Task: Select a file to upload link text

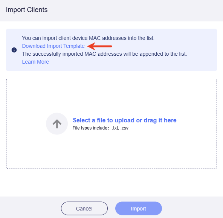Action: [125, 120]
